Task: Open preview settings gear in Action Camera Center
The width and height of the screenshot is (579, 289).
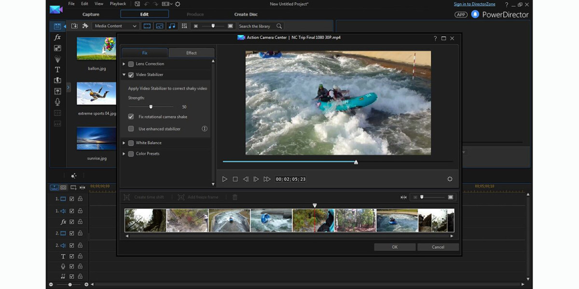Action: pos(450,179)
